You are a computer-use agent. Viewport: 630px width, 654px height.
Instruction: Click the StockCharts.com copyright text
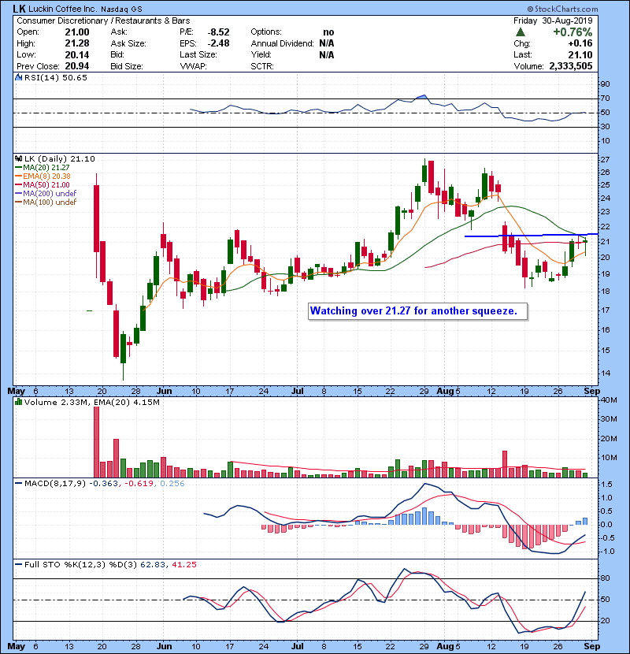pyautogui.click(x=563, y=9)
